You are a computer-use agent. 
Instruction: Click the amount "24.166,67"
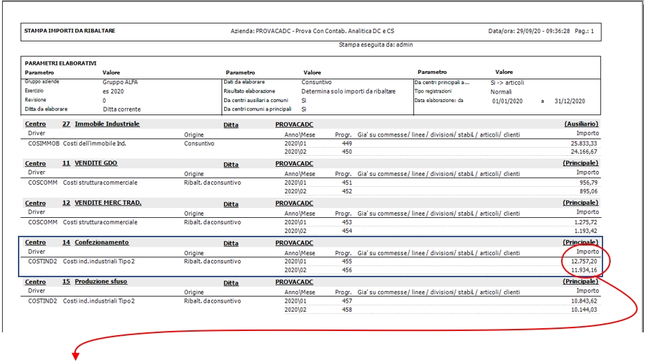pyautogui.click(x=584, y=152)
